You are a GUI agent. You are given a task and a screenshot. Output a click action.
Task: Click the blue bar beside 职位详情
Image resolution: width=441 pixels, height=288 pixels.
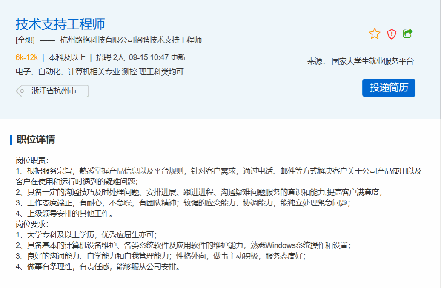click(11, 140)
